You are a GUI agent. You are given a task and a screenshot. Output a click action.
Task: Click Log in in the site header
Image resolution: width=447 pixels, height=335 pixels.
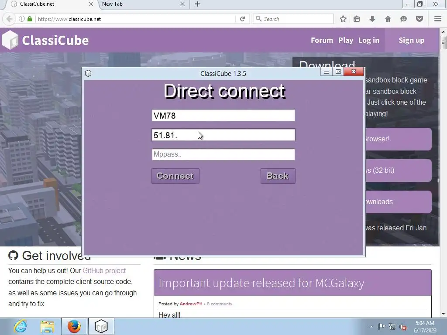(x=369, y=40)
